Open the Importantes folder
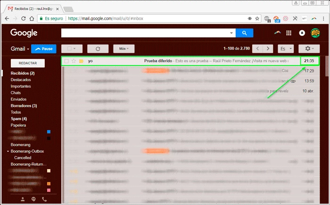The width and height of the screenshot is (330, 205). pos(21,86)
